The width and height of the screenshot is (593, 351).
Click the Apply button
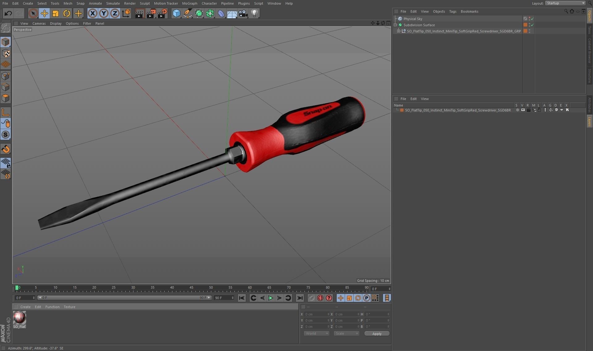(377, 334)
